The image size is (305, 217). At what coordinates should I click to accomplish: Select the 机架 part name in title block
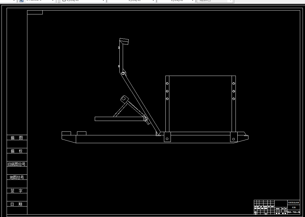(x=294, y=207)
